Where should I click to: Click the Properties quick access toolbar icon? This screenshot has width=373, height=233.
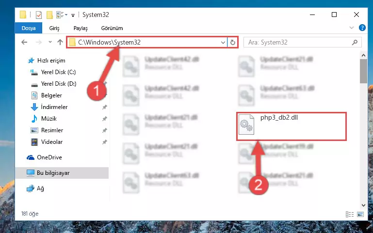38,15
